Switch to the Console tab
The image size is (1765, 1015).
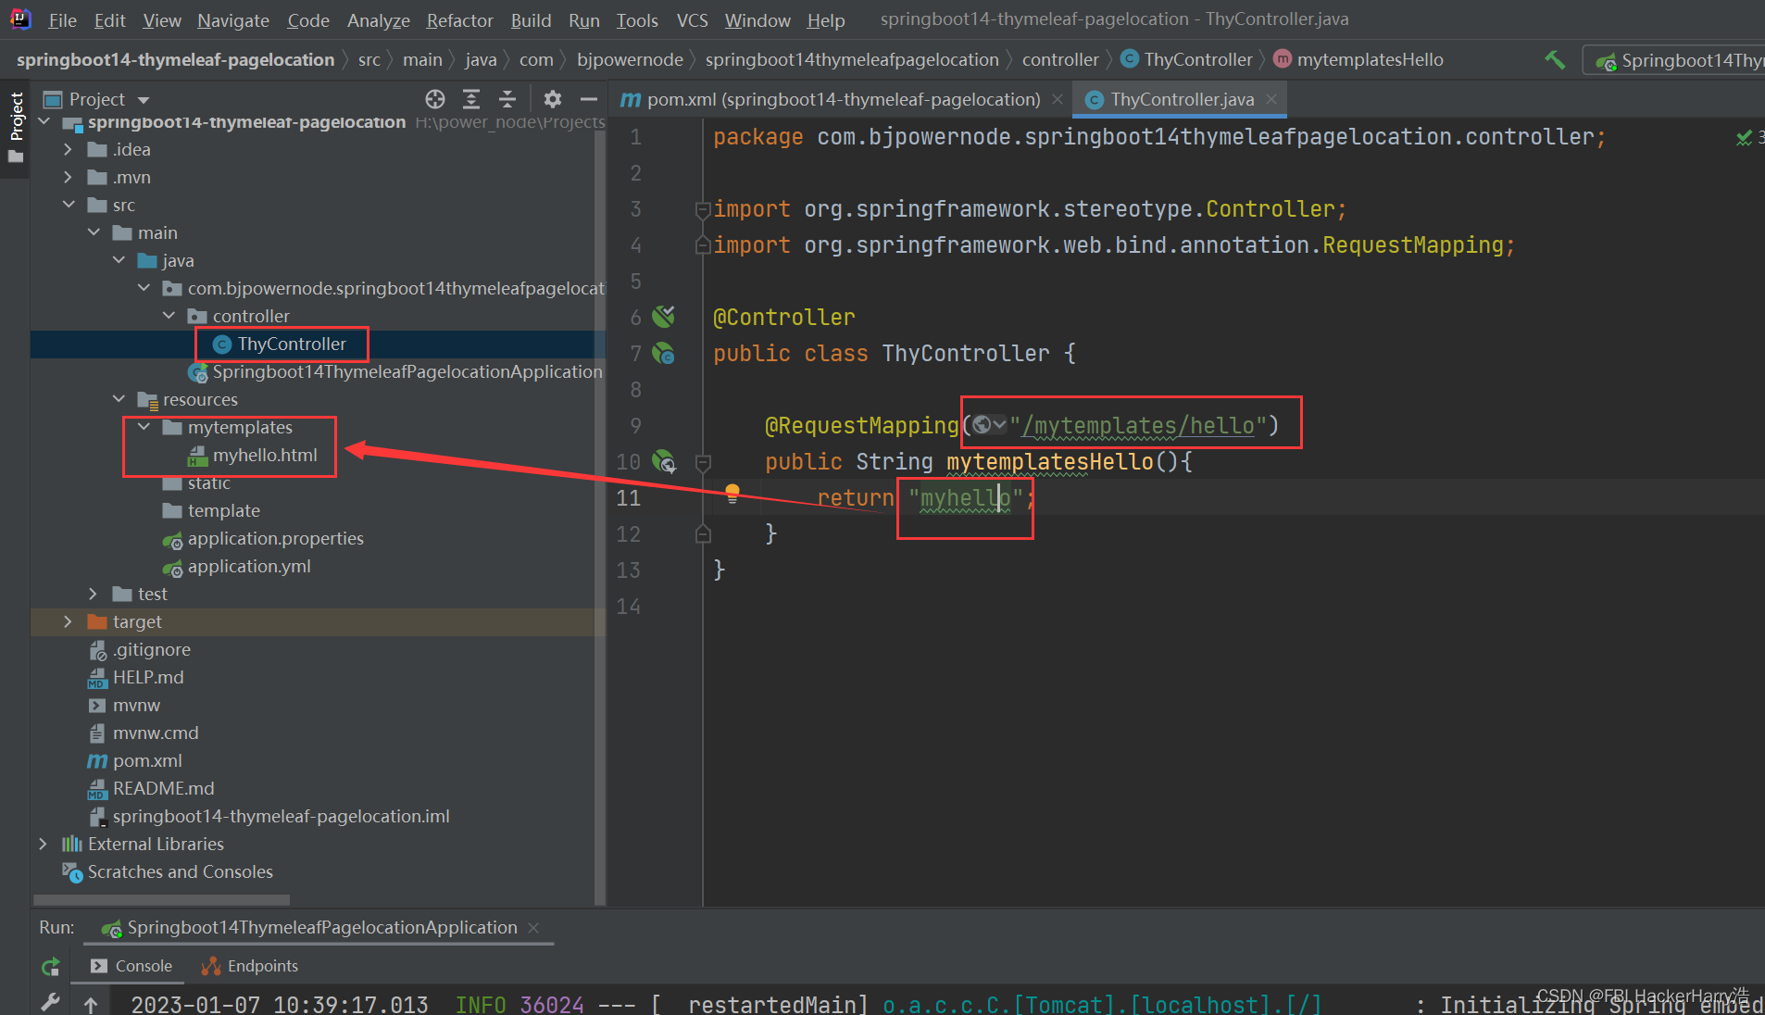(132, 966)
